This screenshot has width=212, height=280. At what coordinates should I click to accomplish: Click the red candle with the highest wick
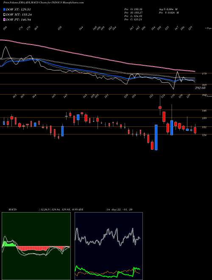click(x=160, y=107)
